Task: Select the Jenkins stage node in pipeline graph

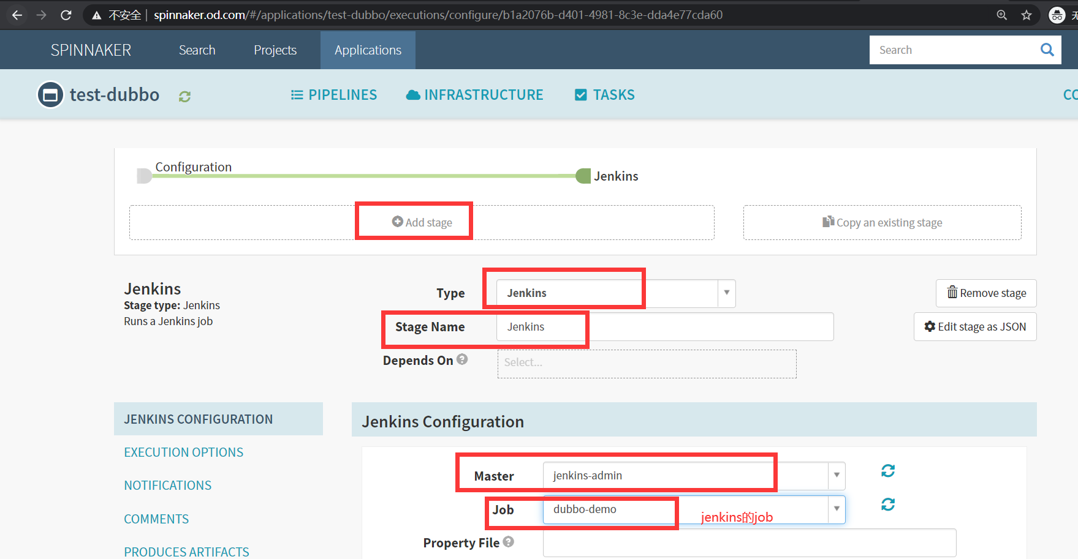Action: tap(583, 176)
